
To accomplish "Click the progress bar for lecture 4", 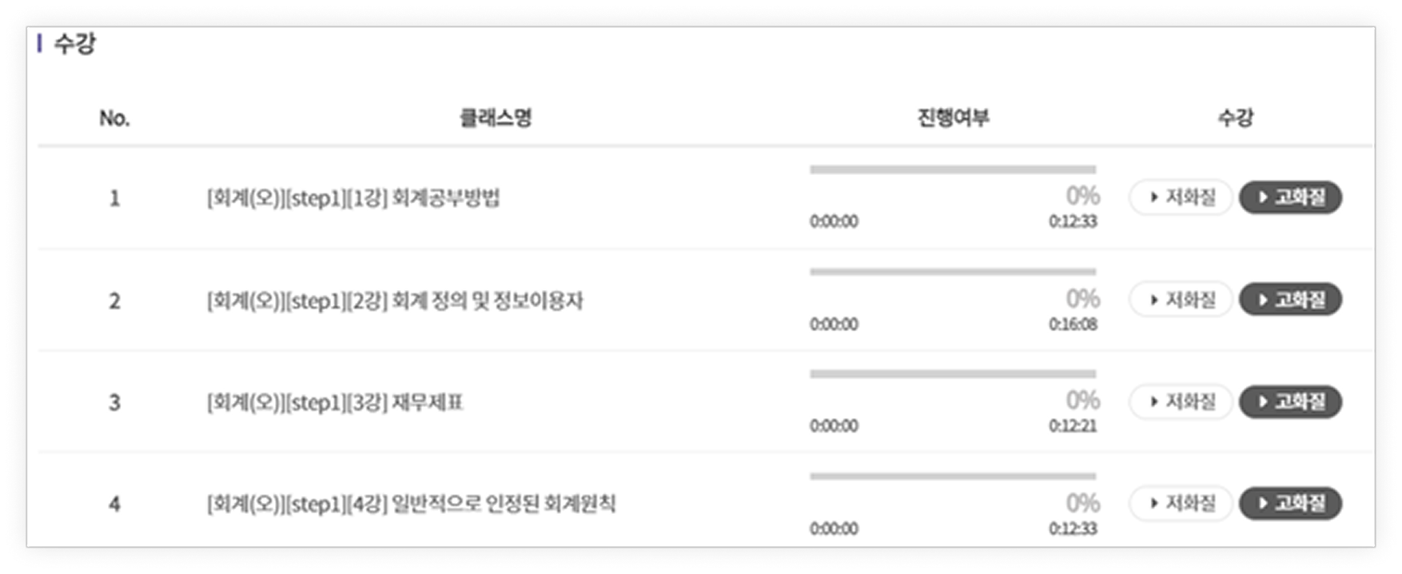I will pos(953,476).
